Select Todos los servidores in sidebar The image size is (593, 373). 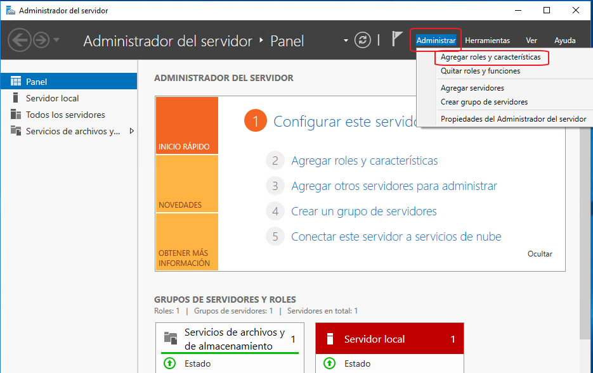click(69, 115)
